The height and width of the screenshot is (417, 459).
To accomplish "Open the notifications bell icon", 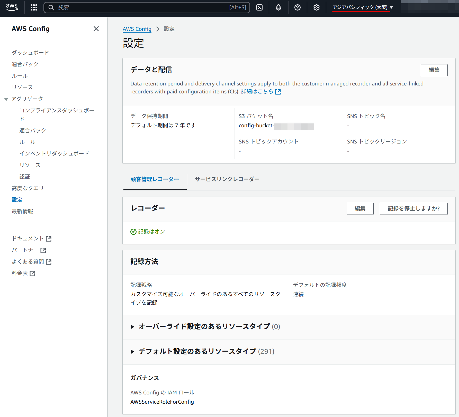I will 278,7.
